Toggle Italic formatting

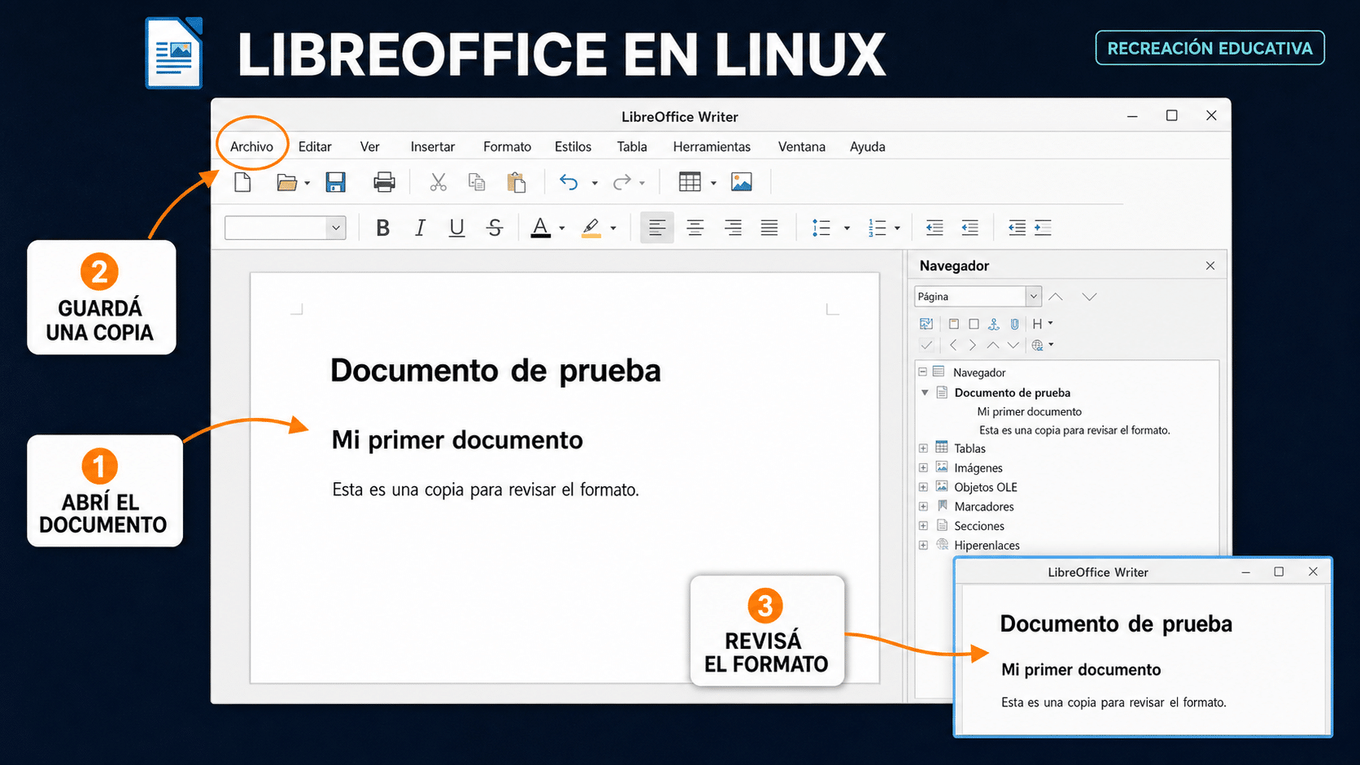click(x=421, y=228)
